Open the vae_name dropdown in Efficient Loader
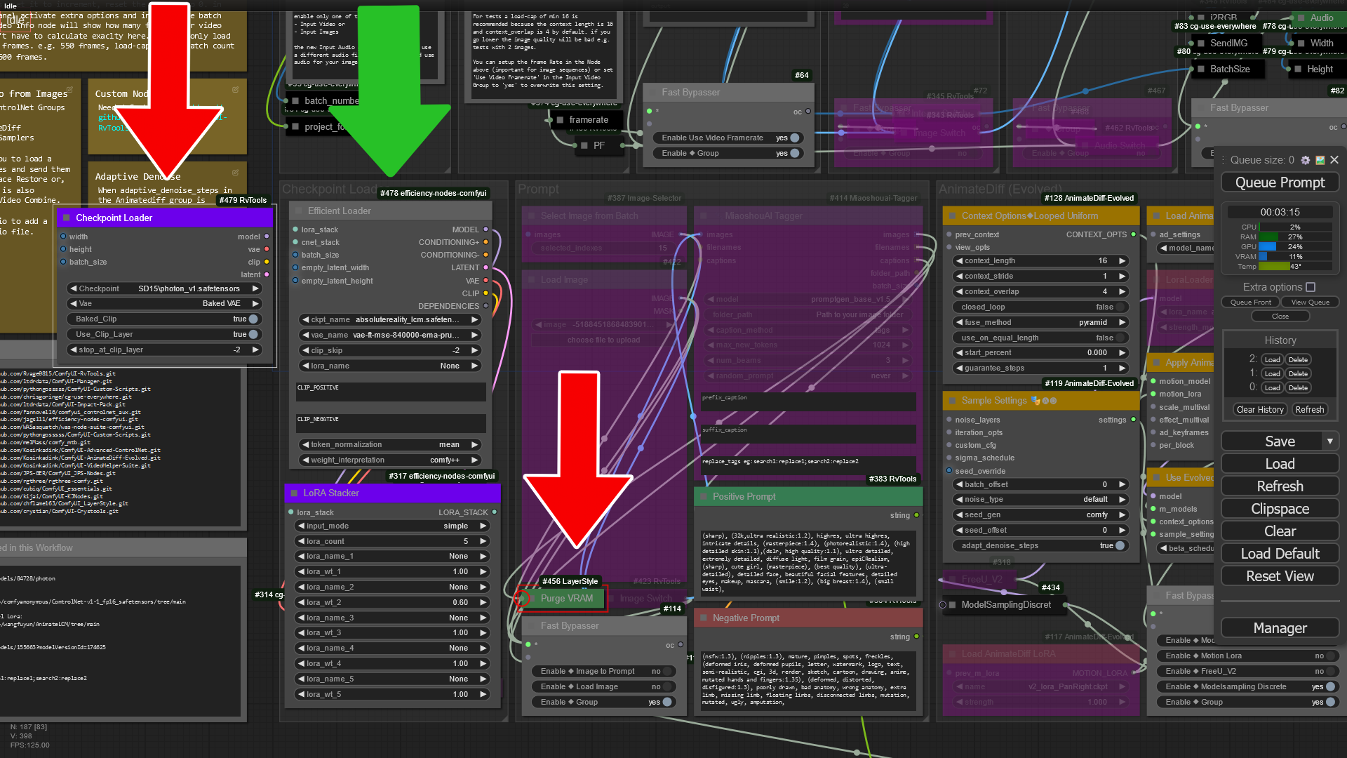The width and height of the screenshot is (1347, 758). pyautogui.click(x=390, y=335)
